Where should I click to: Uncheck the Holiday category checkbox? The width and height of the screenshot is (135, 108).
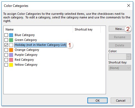(6, 45)
